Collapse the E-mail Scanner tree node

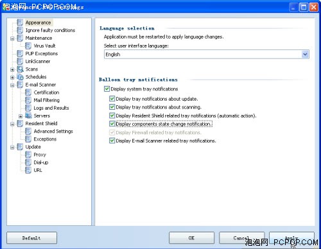pyautogui.click(x=12, y=85)
